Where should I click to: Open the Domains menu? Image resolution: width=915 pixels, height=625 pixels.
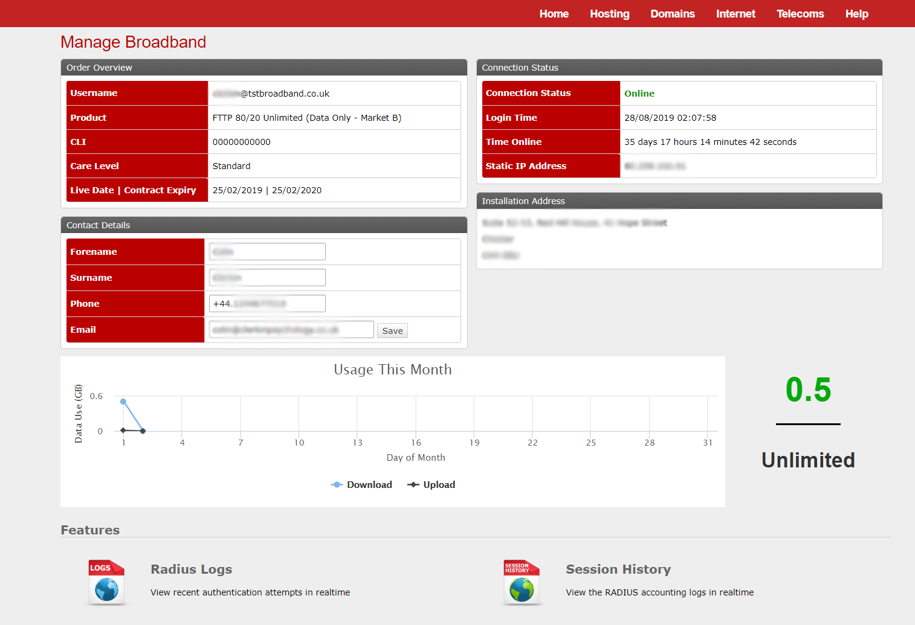click(x=672, y=14)
